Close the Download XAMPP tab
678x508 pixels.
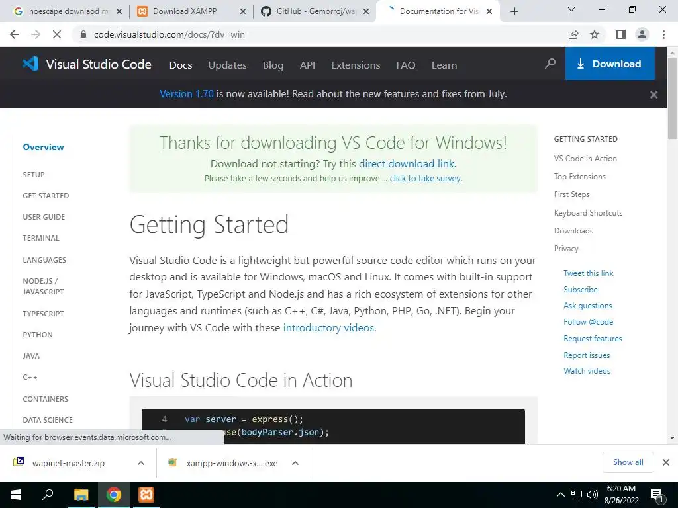[243, 11]
